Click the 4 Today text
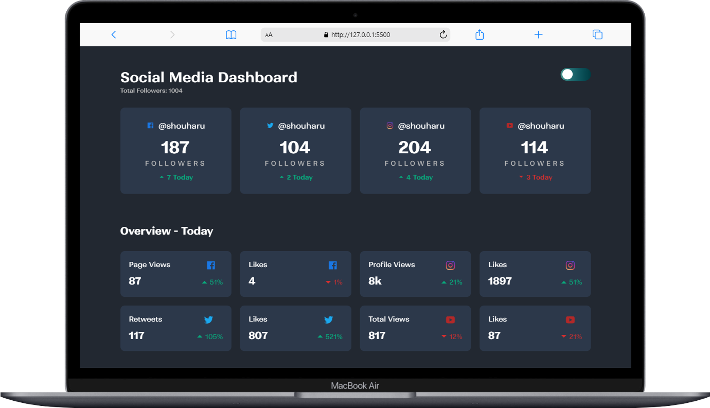 point(420,178)
